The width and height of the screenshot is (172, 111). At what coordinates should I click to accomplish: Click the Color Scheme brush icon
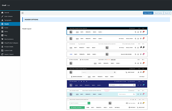click(2, 17)
